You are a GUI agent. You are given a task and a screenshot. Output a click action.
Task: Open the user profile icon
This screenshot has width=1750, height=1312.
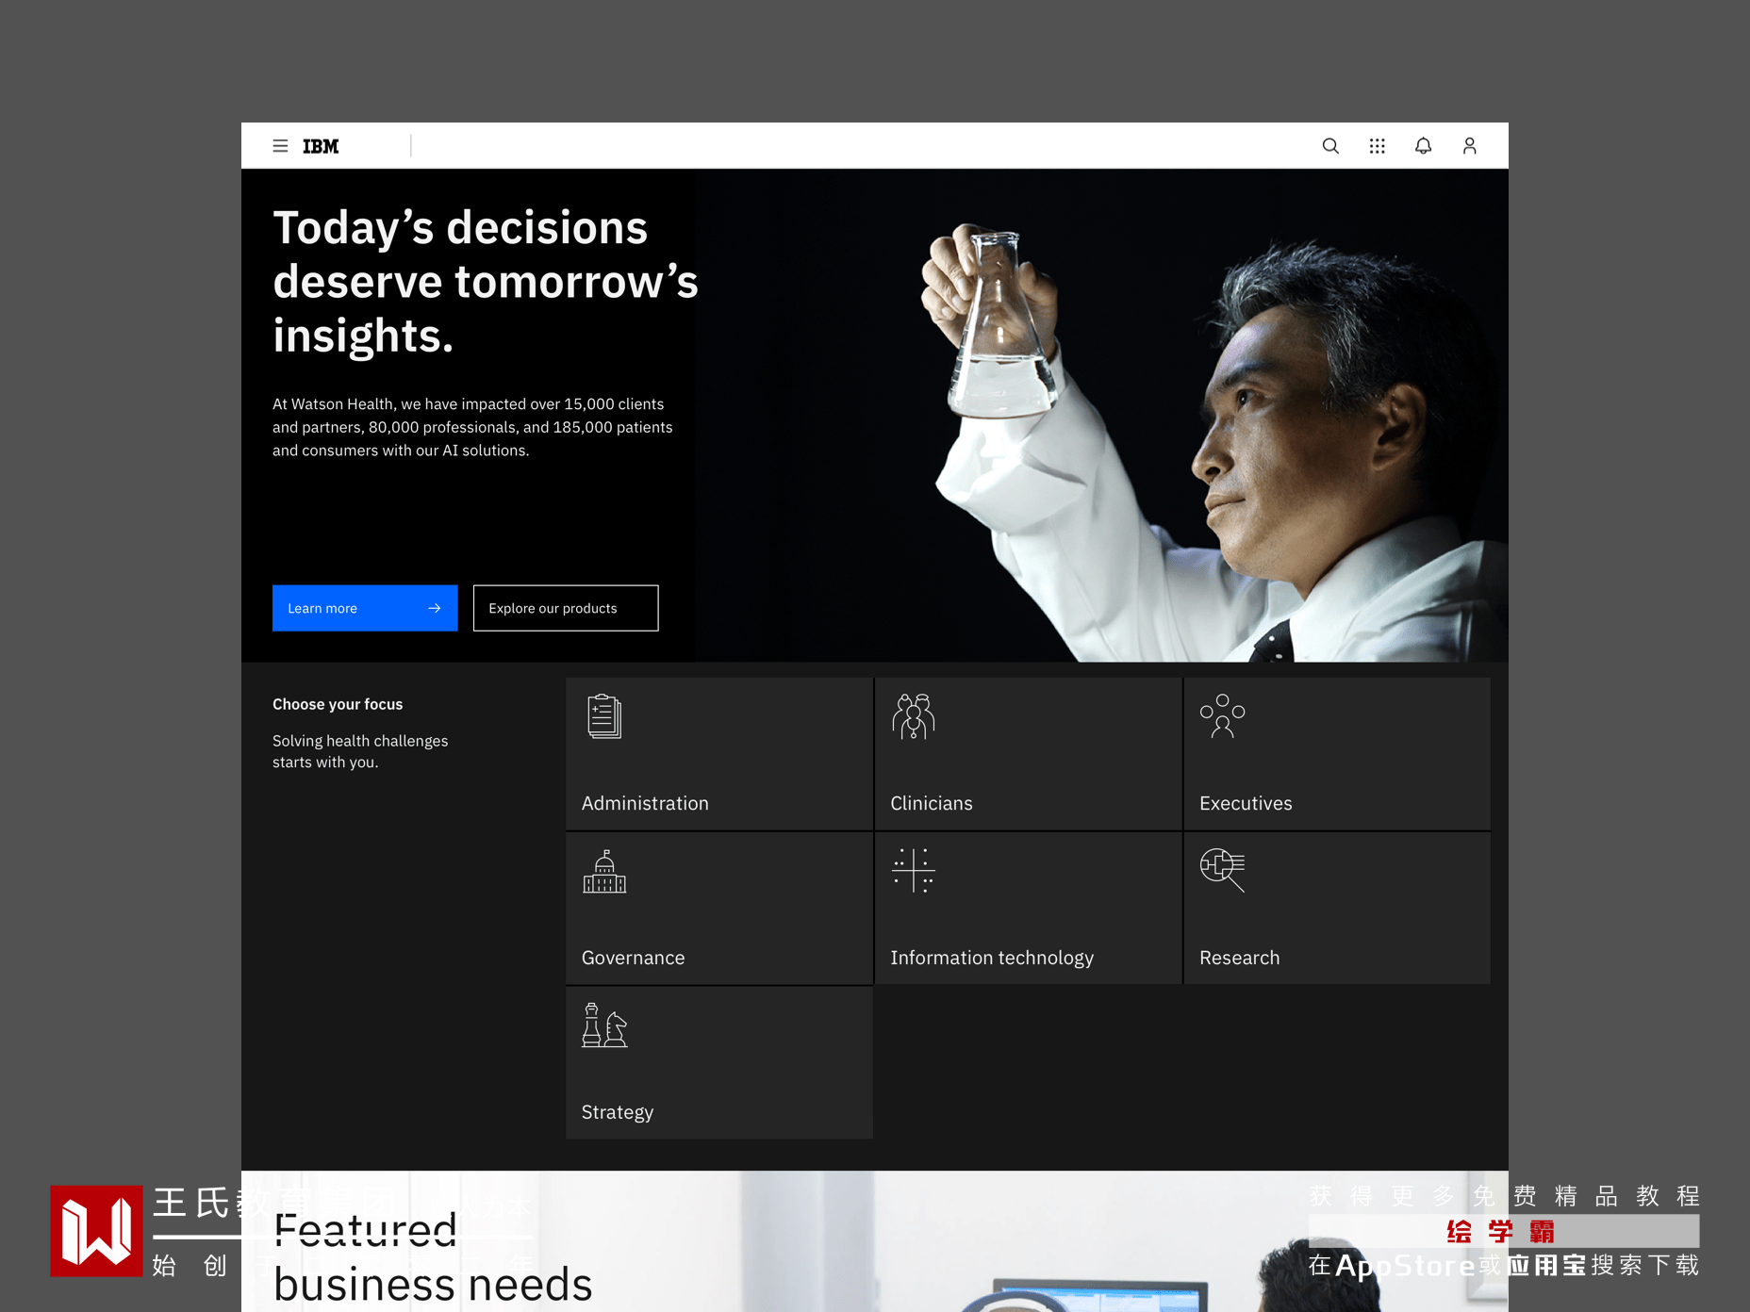(x=1469, y=146)
